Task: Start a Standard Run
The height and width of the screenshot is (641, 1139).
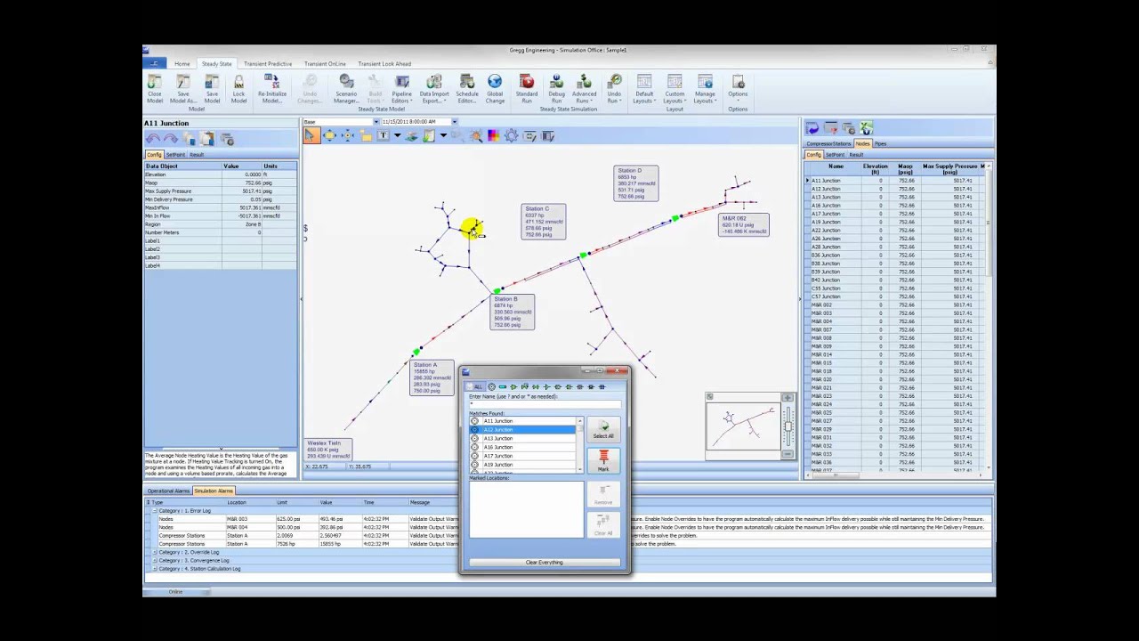Action: pos(527,89)
